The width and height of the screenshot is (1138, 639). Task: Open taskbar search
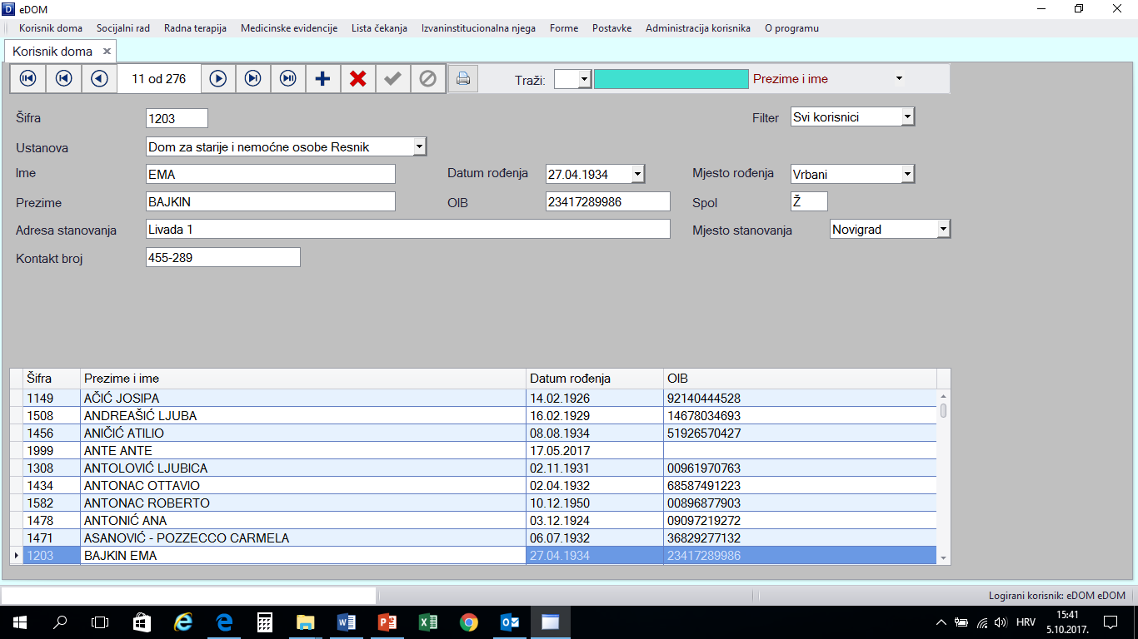60,622
